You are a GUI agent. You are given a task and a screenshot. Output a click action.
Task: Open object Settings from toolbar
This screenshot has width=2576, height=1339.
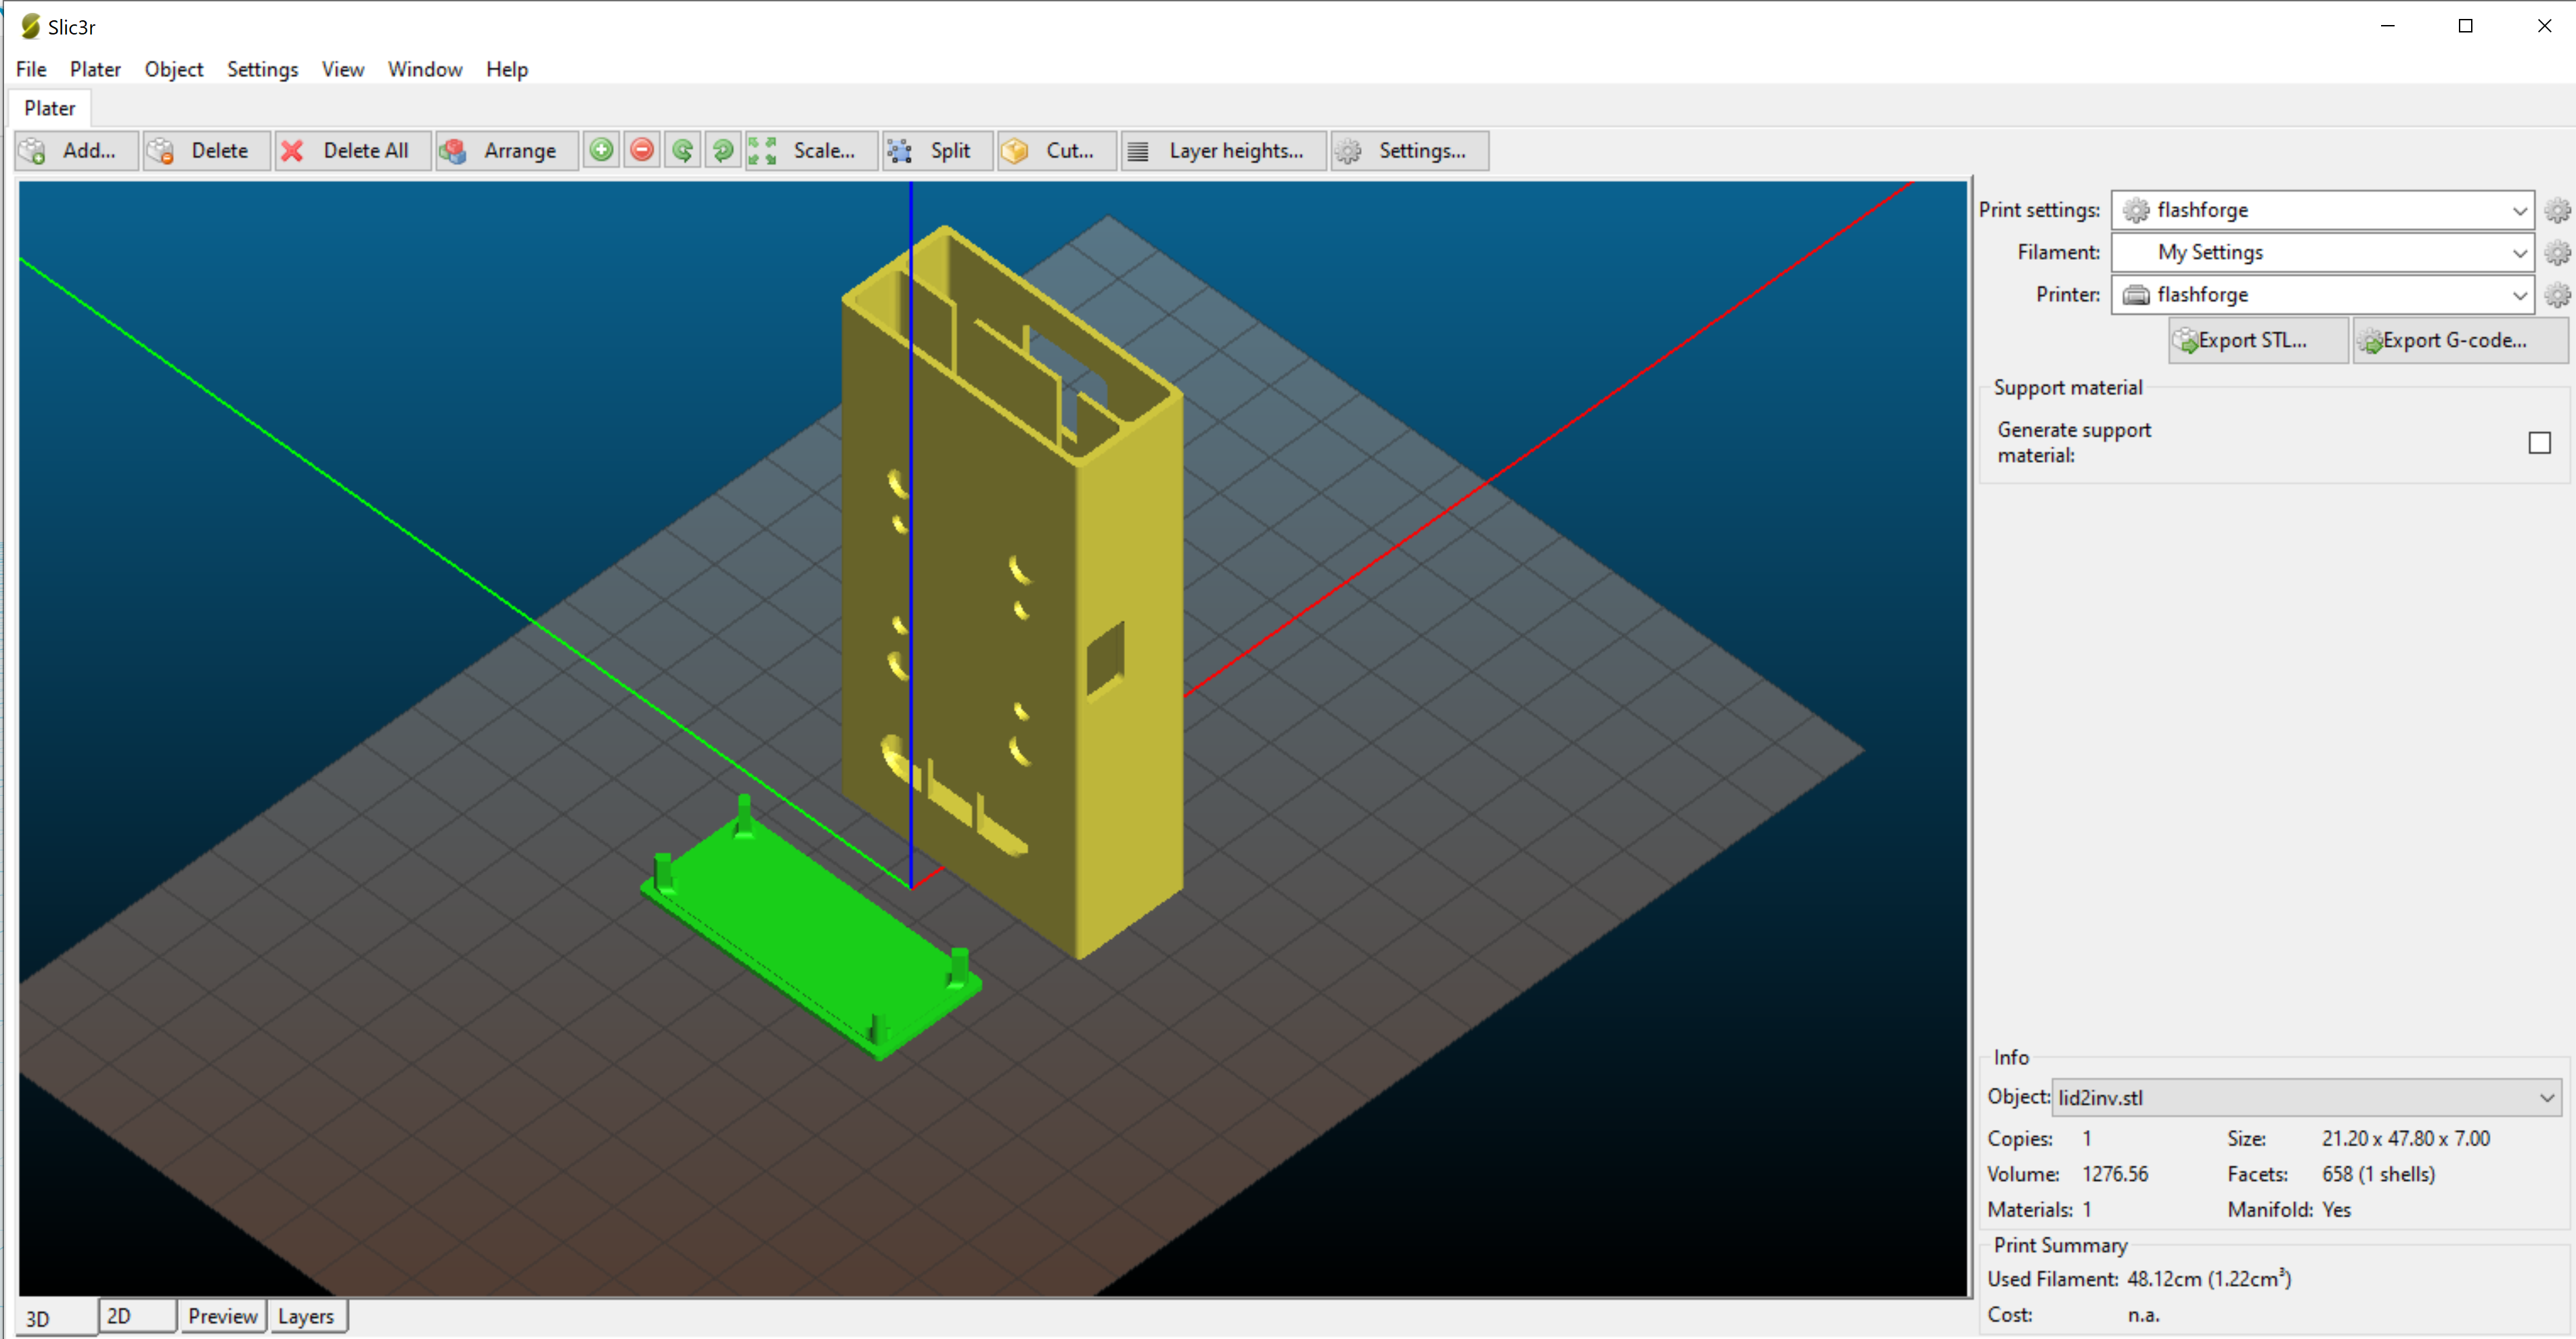(x=1410, y=151)
